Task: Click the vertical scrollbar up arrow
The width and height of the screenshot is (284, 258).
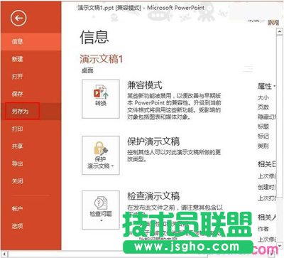Action: (280, 32)
